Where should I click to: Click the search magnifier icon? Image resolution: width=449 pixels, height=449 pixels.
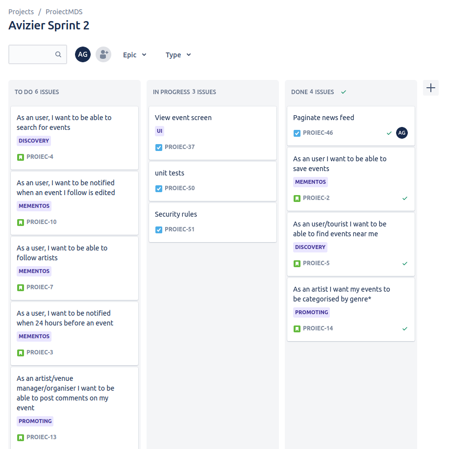click(x=58, y=54)
